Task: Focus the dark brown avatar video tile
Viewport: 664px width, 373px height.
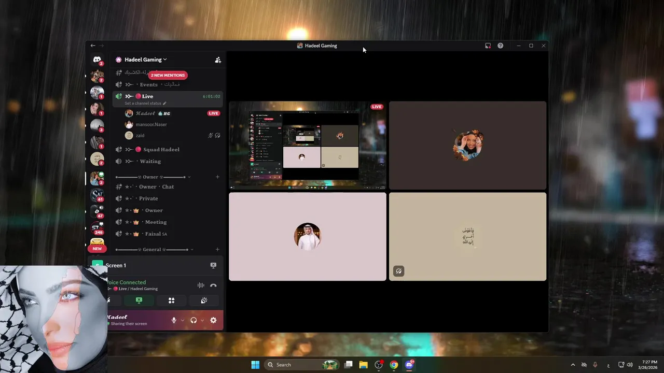Action: pos(468,145)
